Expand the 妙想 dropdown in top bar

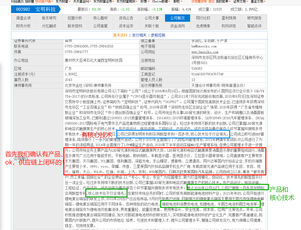(145, 2)
